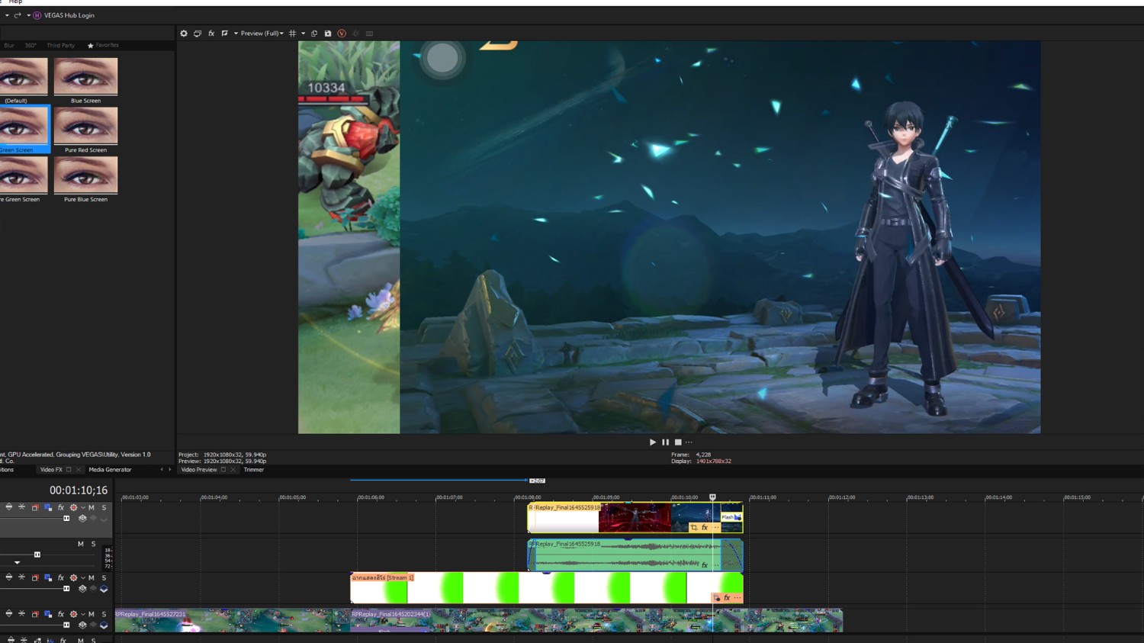The width and height of the screenshot is (1144, 643).
Task: Mute the audio track
Action: (x=80, y=544)
